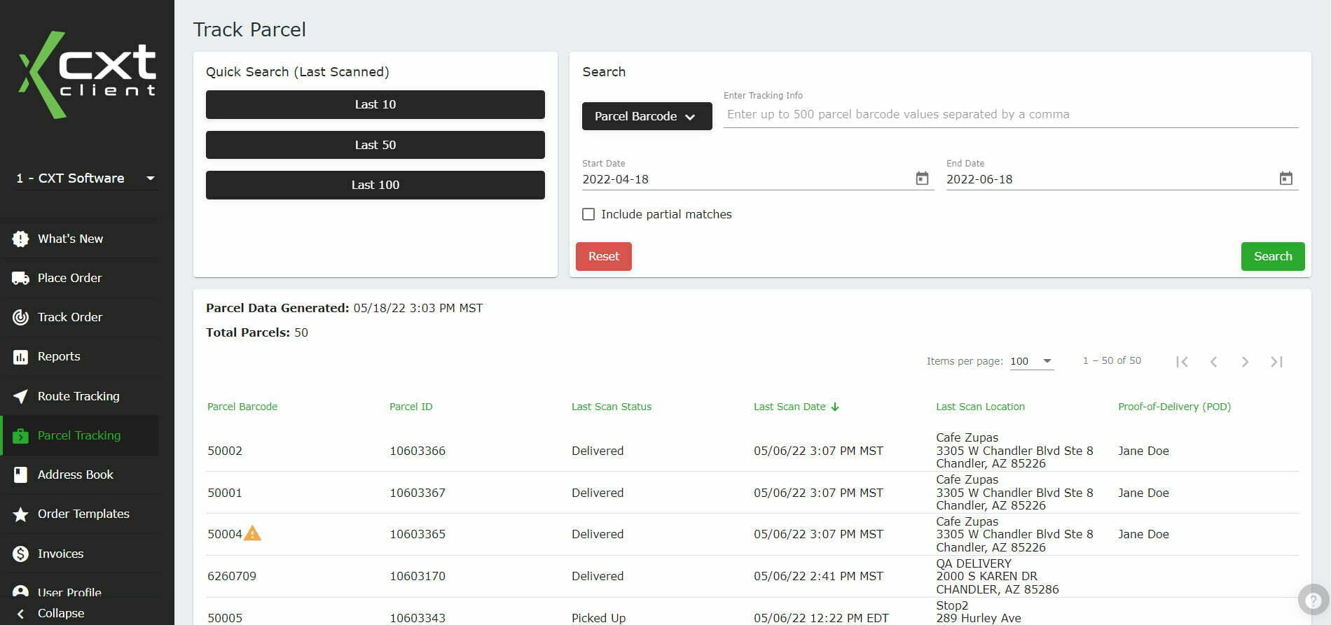Open What's New menu item
The width and height of the screenshot is (1331, 625).
(81, 239)
